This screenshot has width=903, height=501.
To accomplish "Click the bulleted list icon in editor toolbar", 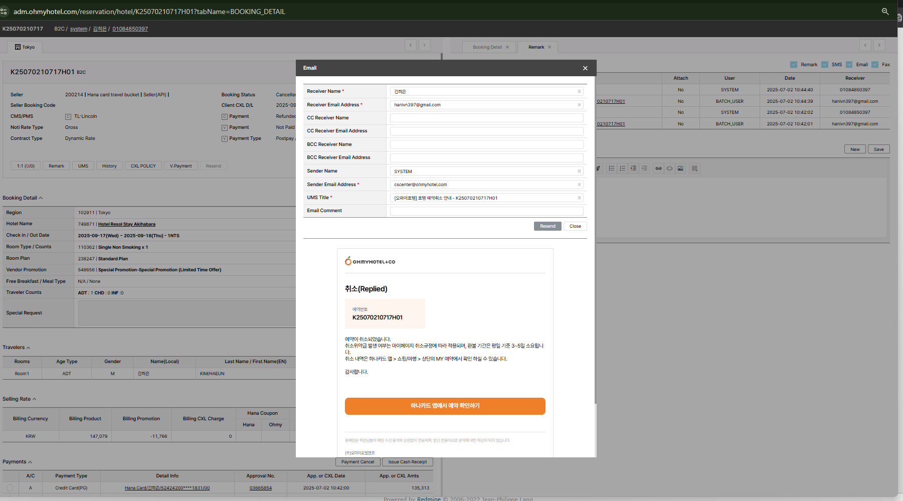I will click(x=612, y=169).
